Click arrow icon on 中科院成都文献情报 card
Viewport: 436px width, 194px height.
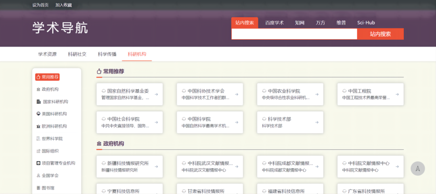pos(317,167)
